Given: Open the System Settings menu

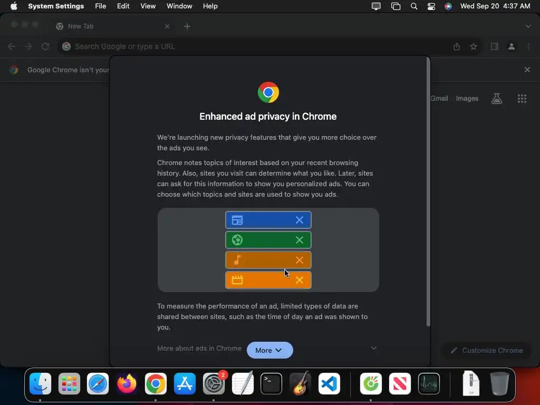Looking at the screenshot, I should pos(56,6).
